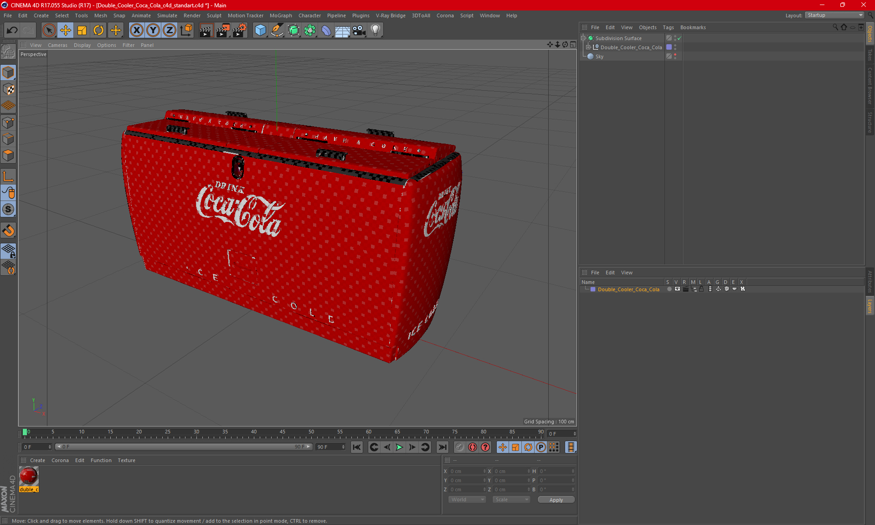
Task: Toggle Y axis lock
Action: pyautogui.click(x=153, y=31)
